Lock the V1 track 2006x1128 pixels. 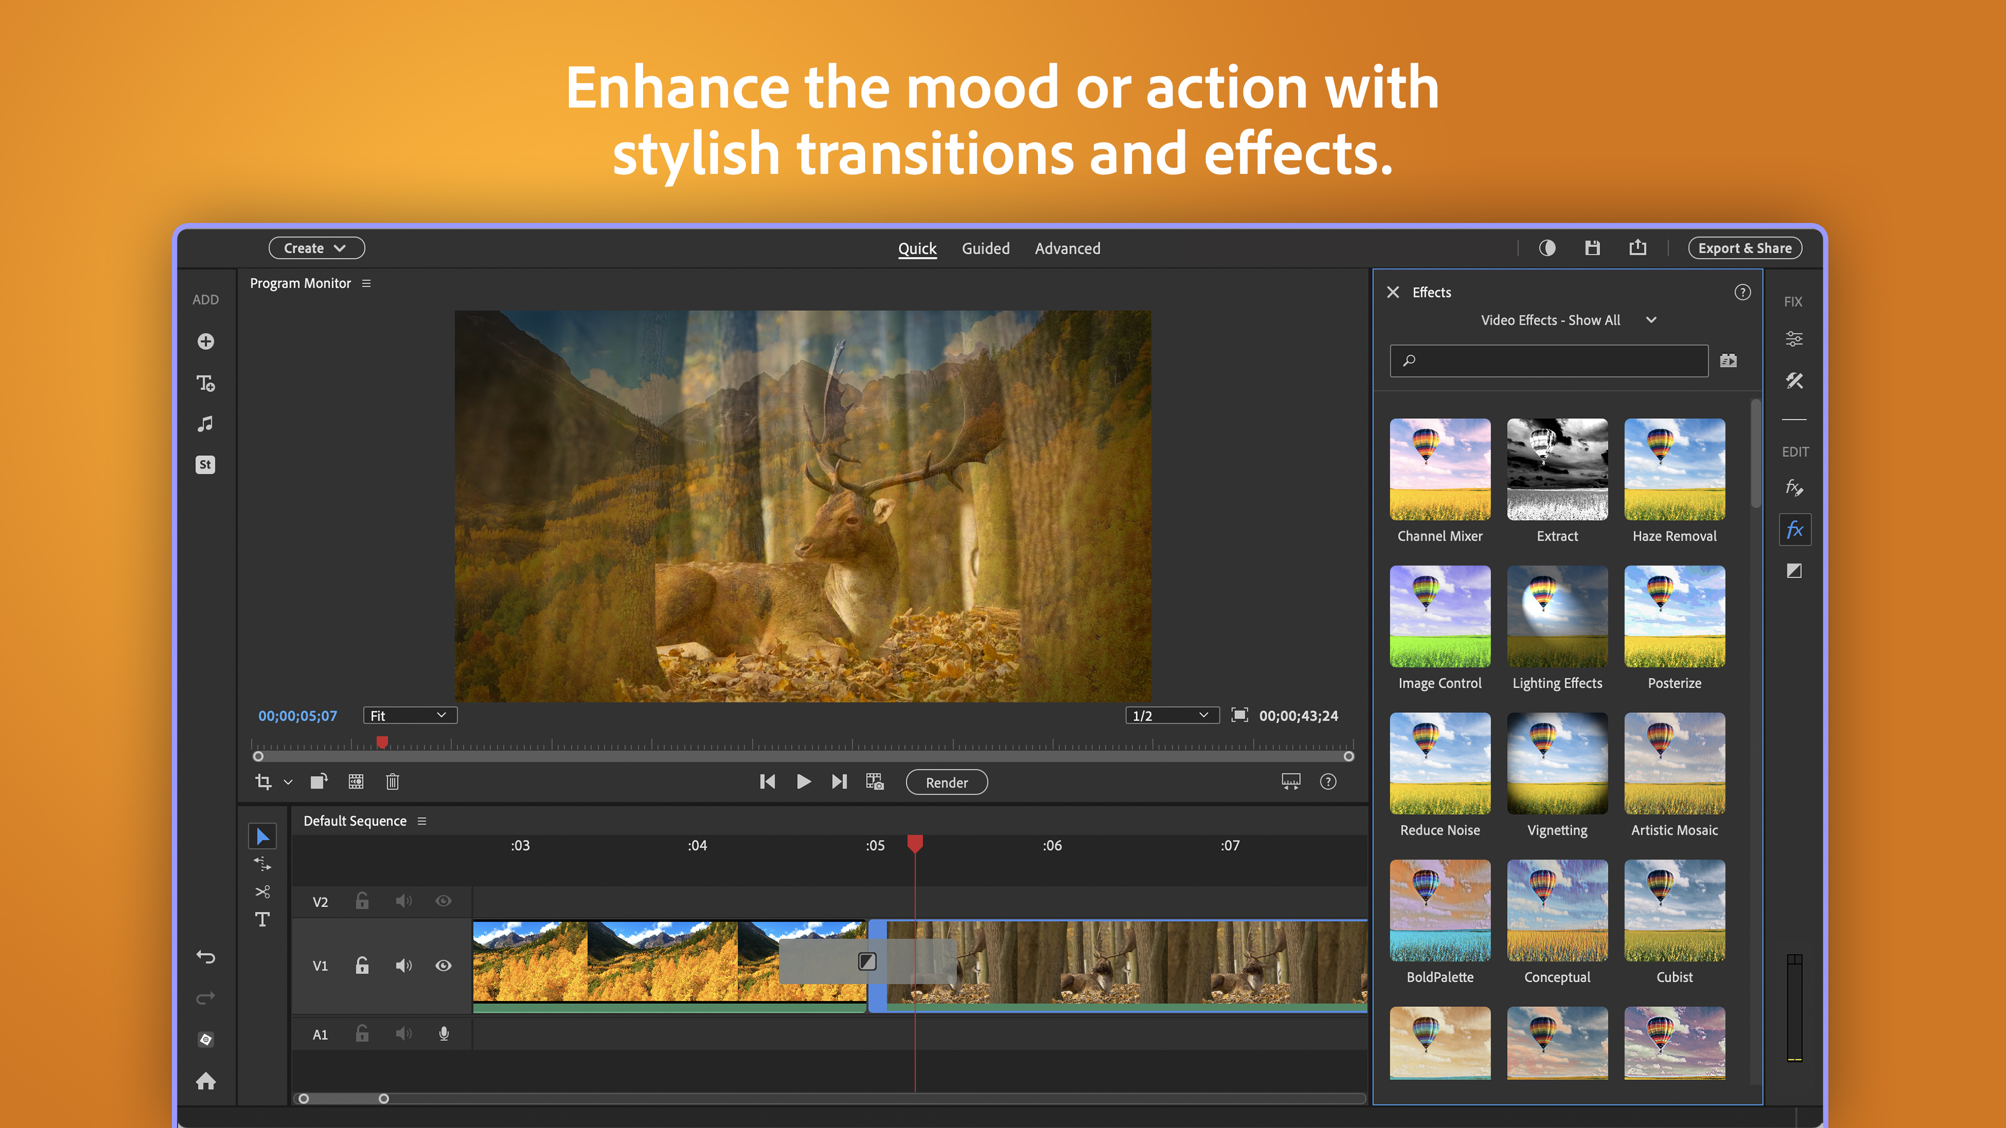(361, 965)
